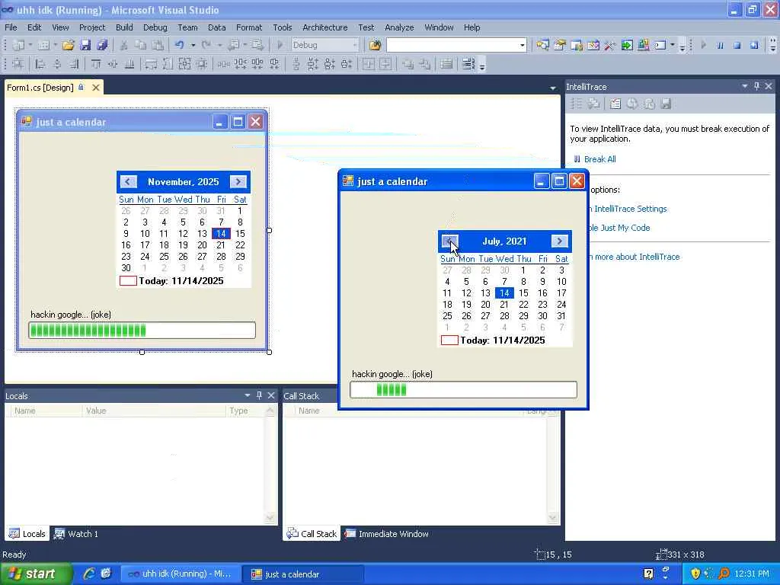Select November 19 in designer calendar
The height and width of the screenshot is (585, 780).
183,245
